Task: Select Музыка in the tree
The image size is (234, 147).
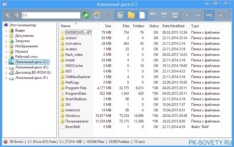Action: tap(21, 51)
